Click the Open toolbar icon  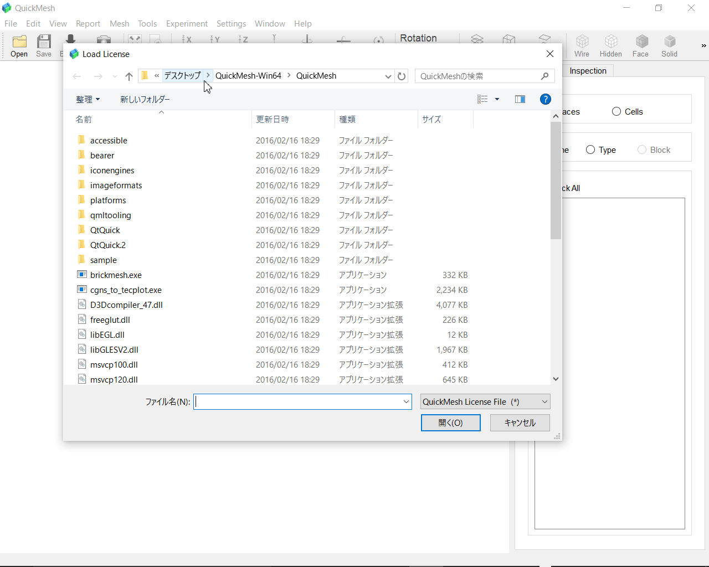pyautogui.click(x=19, y=46)
